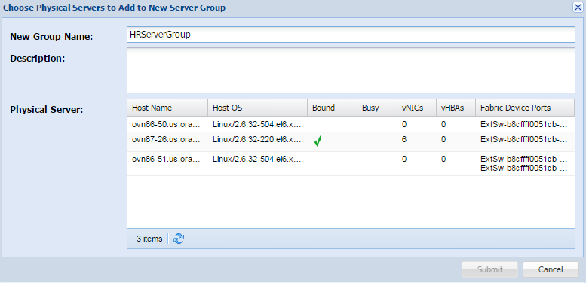This screenshot has height=283, width=586.
Task: Sort by Fabric Device Ports column
Action: pos(525,108)
